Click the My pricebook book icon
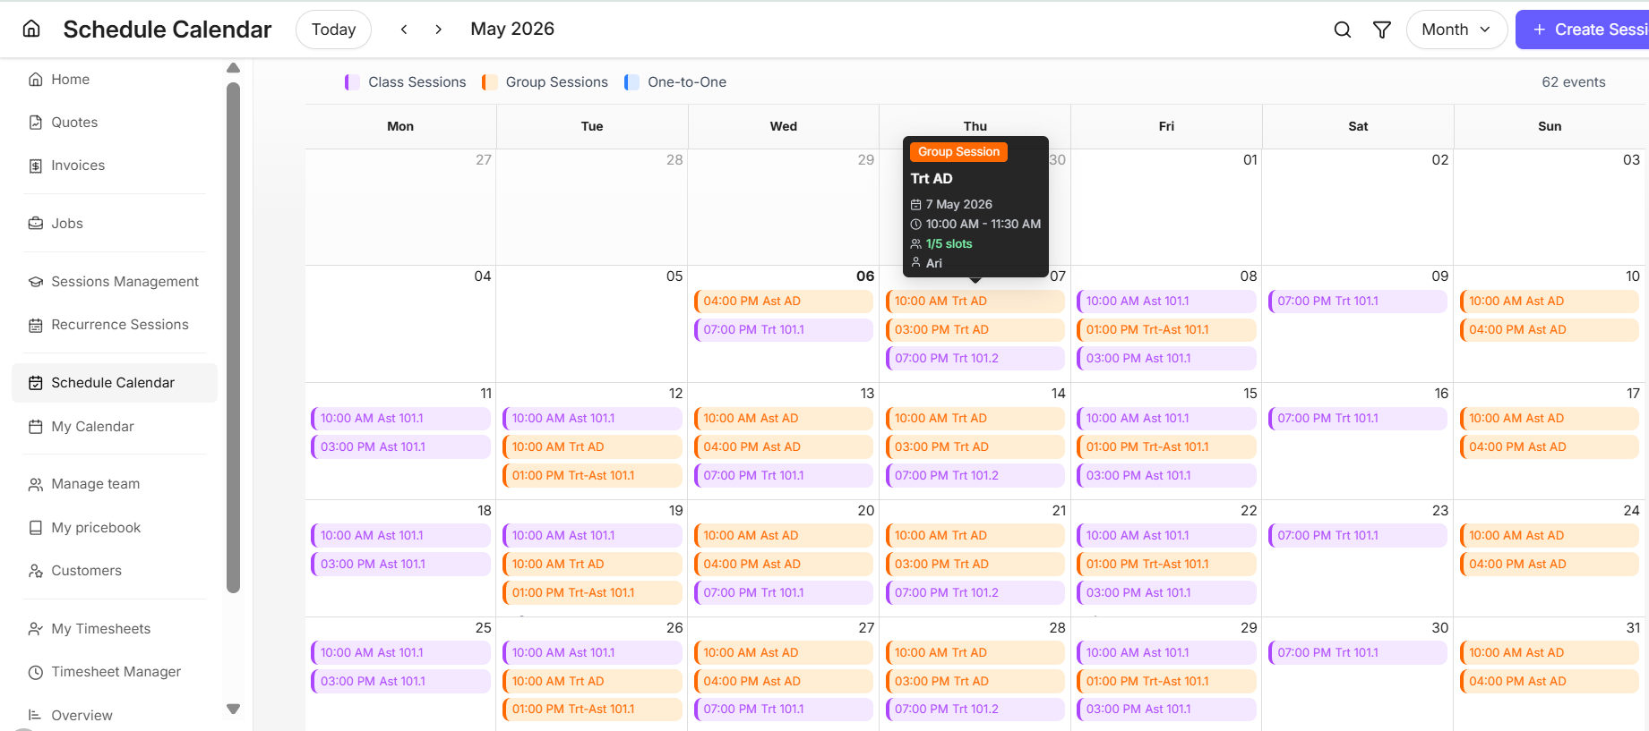This screenshot has height=731, width=1649. tap(36, 528)
